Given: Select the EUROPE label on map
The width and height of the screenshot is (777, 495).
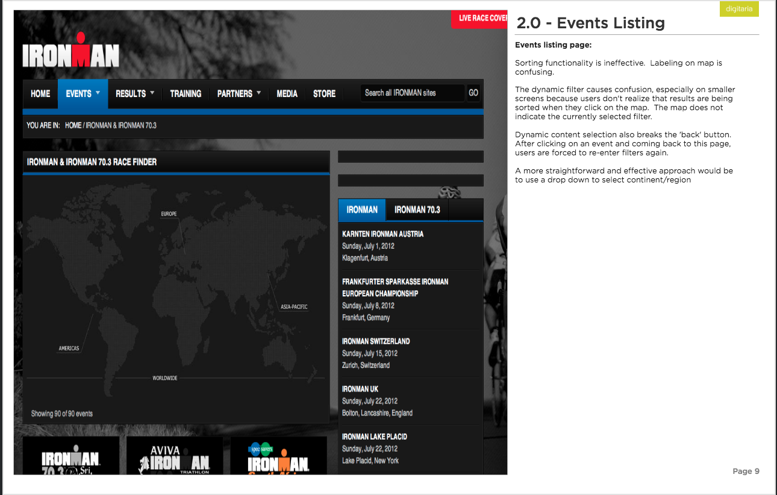Looking at the screenshot, I should tap(169, 214).
